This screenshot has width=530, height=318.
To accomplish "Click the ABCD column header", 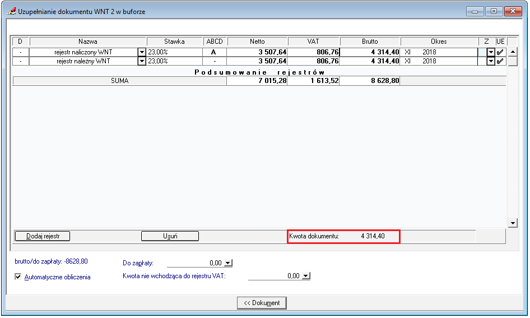I will (215, 42).
